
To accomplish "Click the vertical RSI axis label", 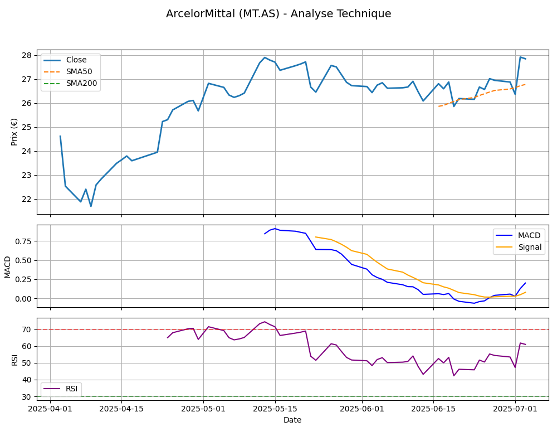I will [14, 360].
